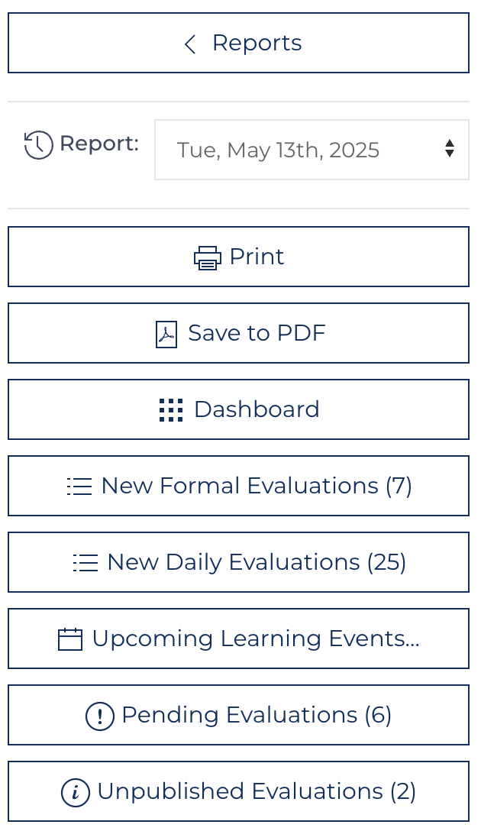This screenshot has width=481, height=831.
Task: Click the PDF file icon
Action: point(166,335)
